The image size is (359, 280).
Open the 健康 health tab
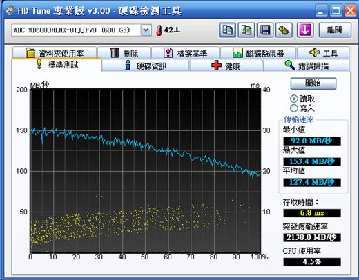point(226,66)
